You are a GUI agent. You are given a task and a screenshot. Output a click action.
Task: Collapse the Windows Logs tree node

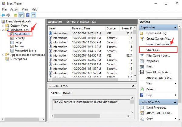pyautogui.click(x=3, y=30)
